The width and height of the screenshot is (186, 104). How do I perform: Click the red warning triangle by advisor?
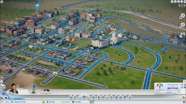click(18, 86)
